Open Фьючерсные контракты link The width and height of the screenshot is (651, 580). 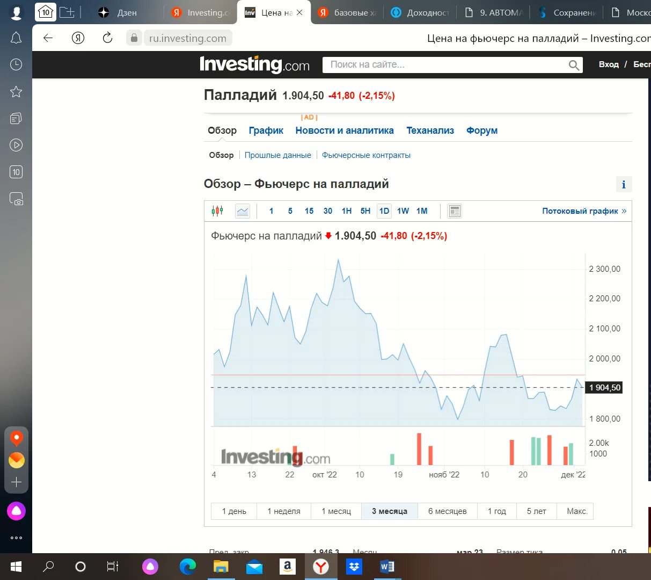[x=366, y=155]
